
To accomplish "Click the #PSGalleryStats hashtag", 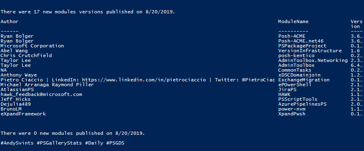I will click(59, 143).
